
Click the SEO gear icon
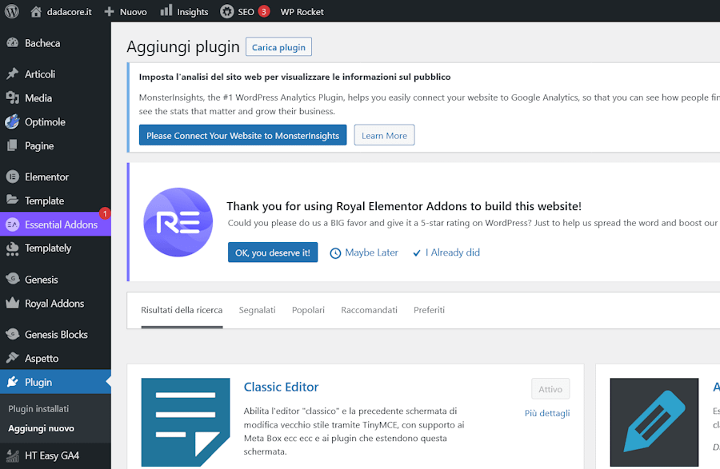click(227, 11)
